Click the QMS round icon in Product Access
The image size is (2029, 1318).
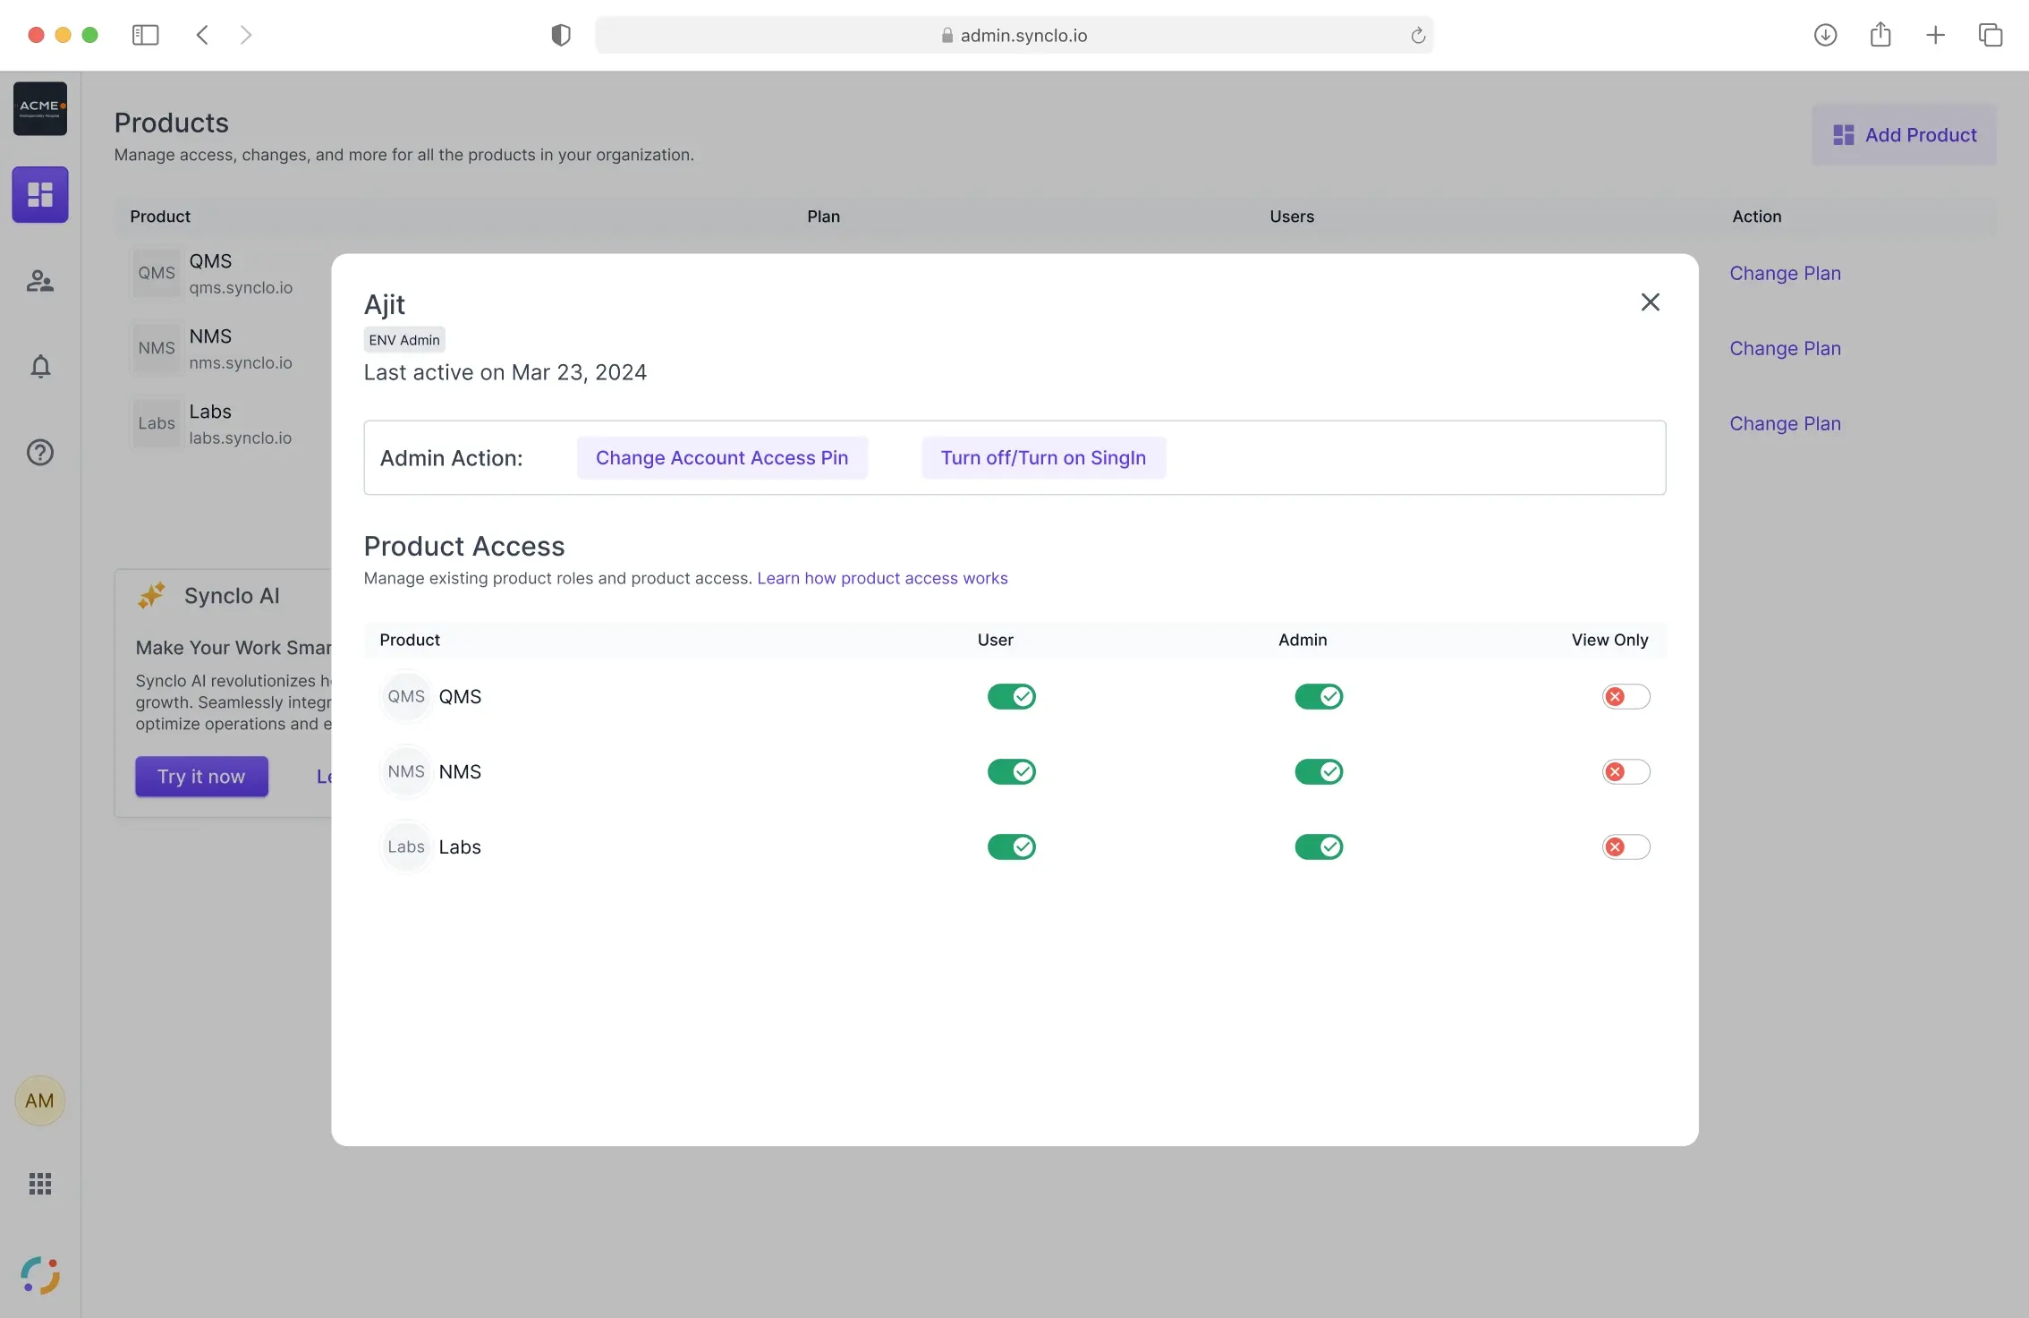(x=406, y=696)
